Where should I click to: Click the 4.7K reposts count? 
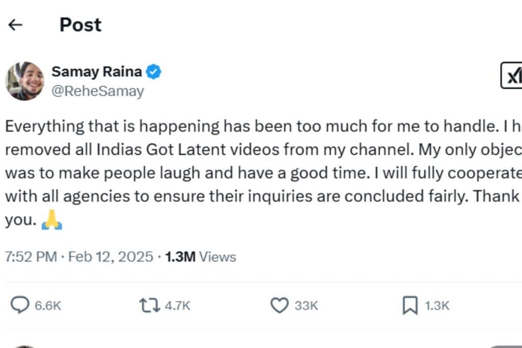coord(176,305)
